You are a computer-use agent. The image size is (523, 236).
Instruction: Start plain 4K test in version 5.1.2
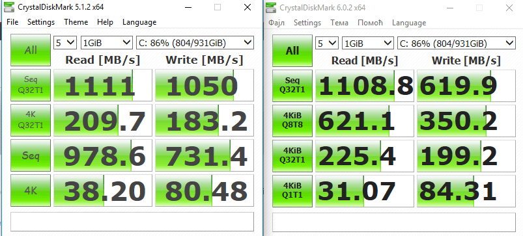tap(31, 190)
